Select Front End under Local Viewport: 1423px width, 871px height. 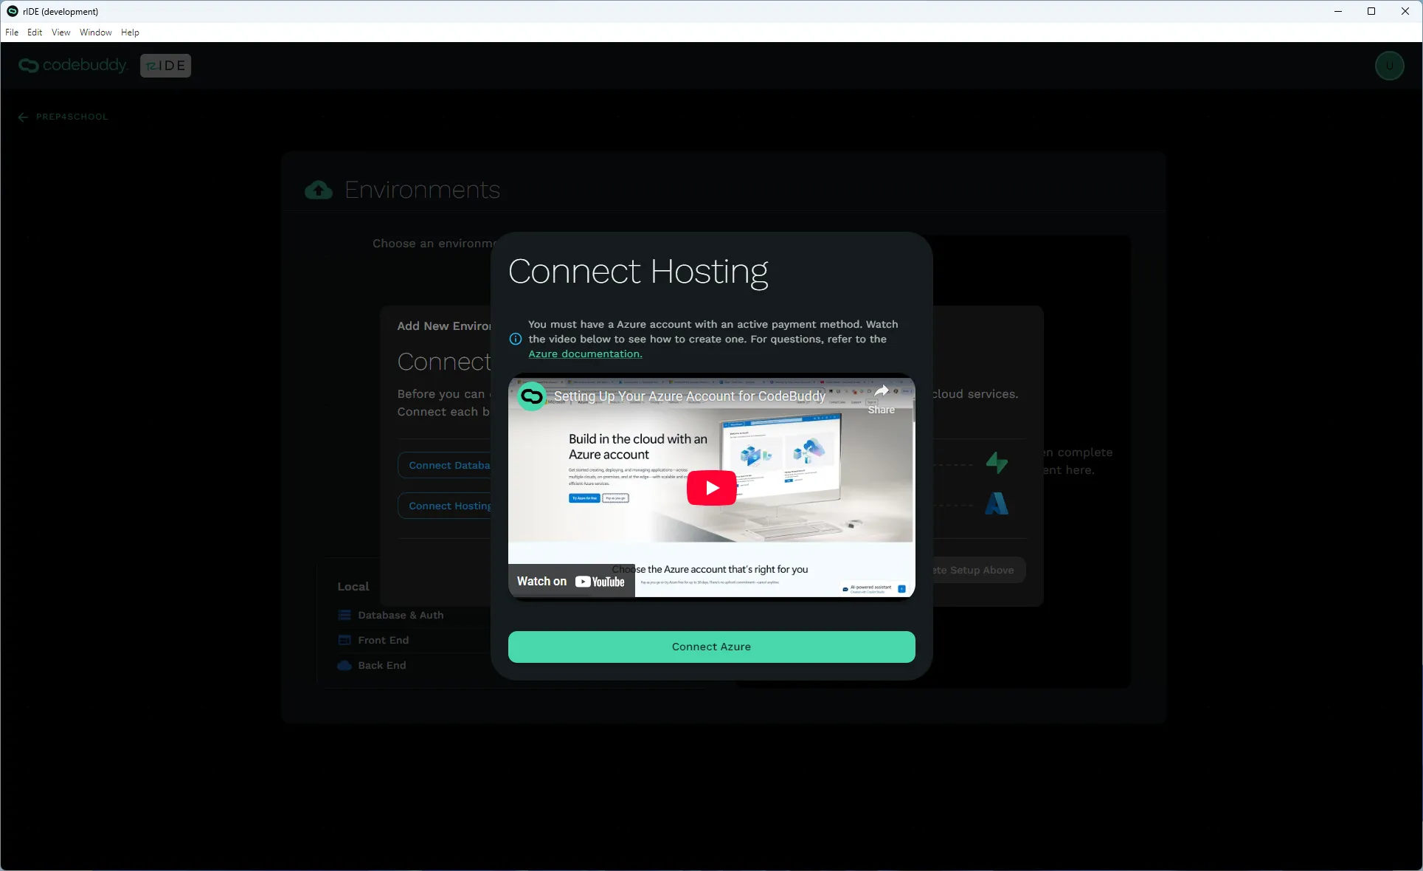[x=383, y=641]
